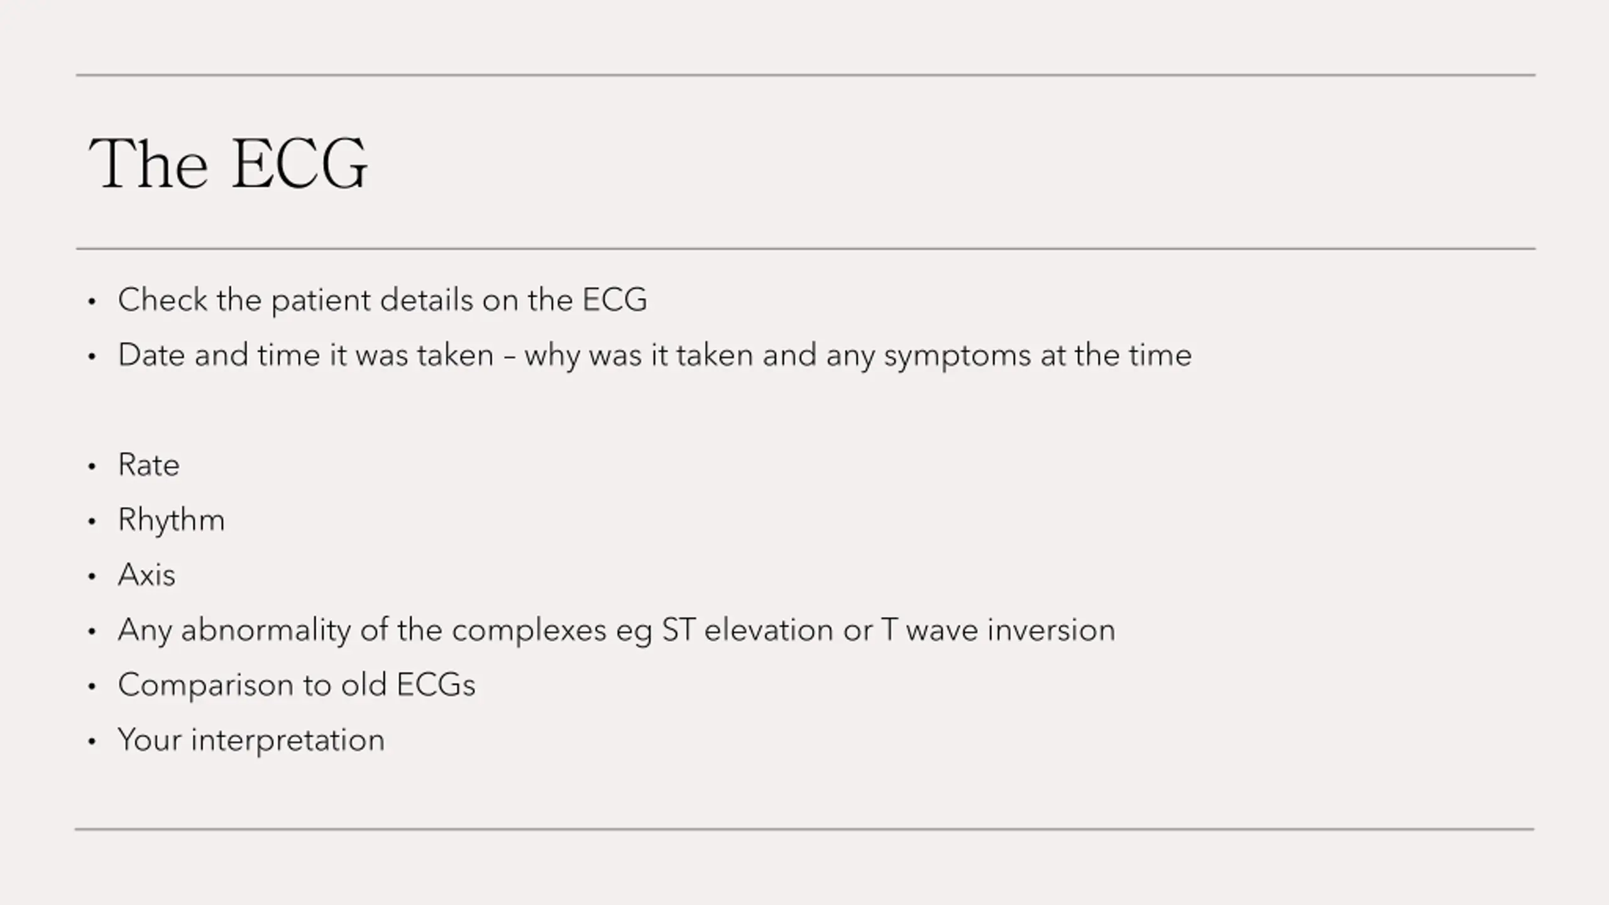The width and height of the screenshot is (1609, 905).
Task: Click the slide title "The ECG"
Action: pos(228,163)
